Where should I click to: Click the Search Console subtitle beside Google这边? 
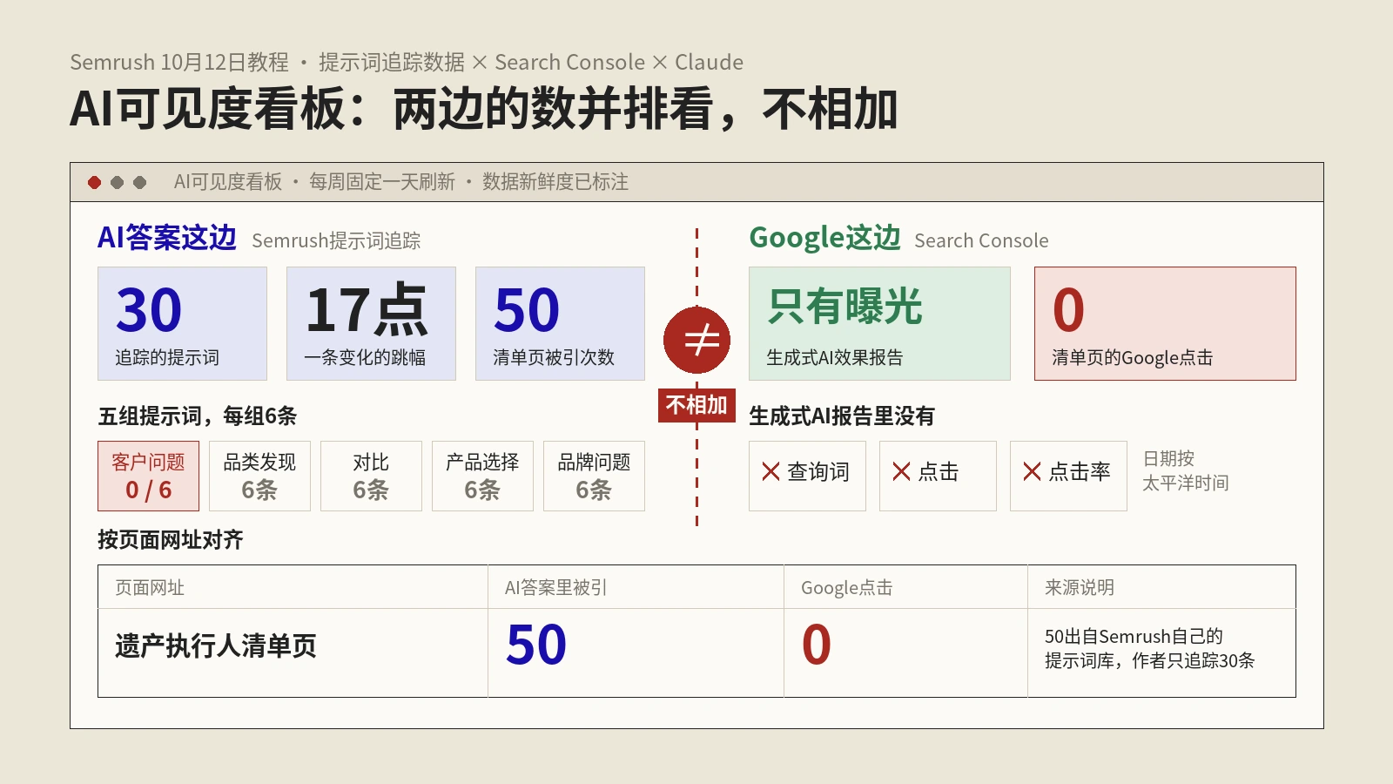click(x=981, y=241)
